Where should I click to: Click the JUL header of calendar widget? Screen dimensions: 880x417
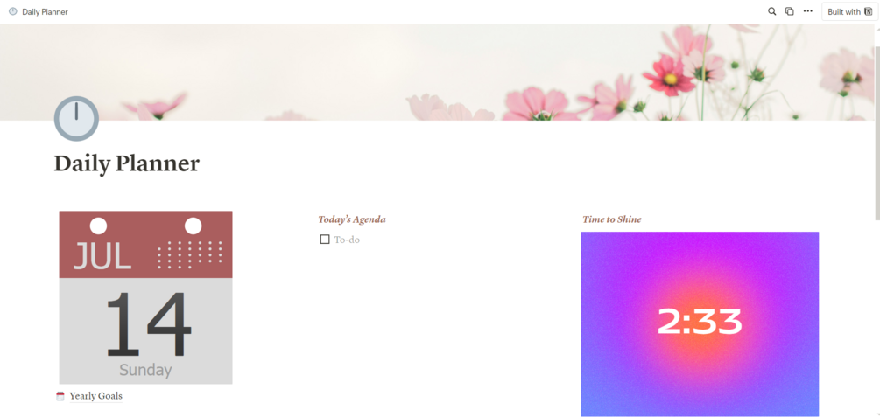pyautogui.click(x=146, y=245)
